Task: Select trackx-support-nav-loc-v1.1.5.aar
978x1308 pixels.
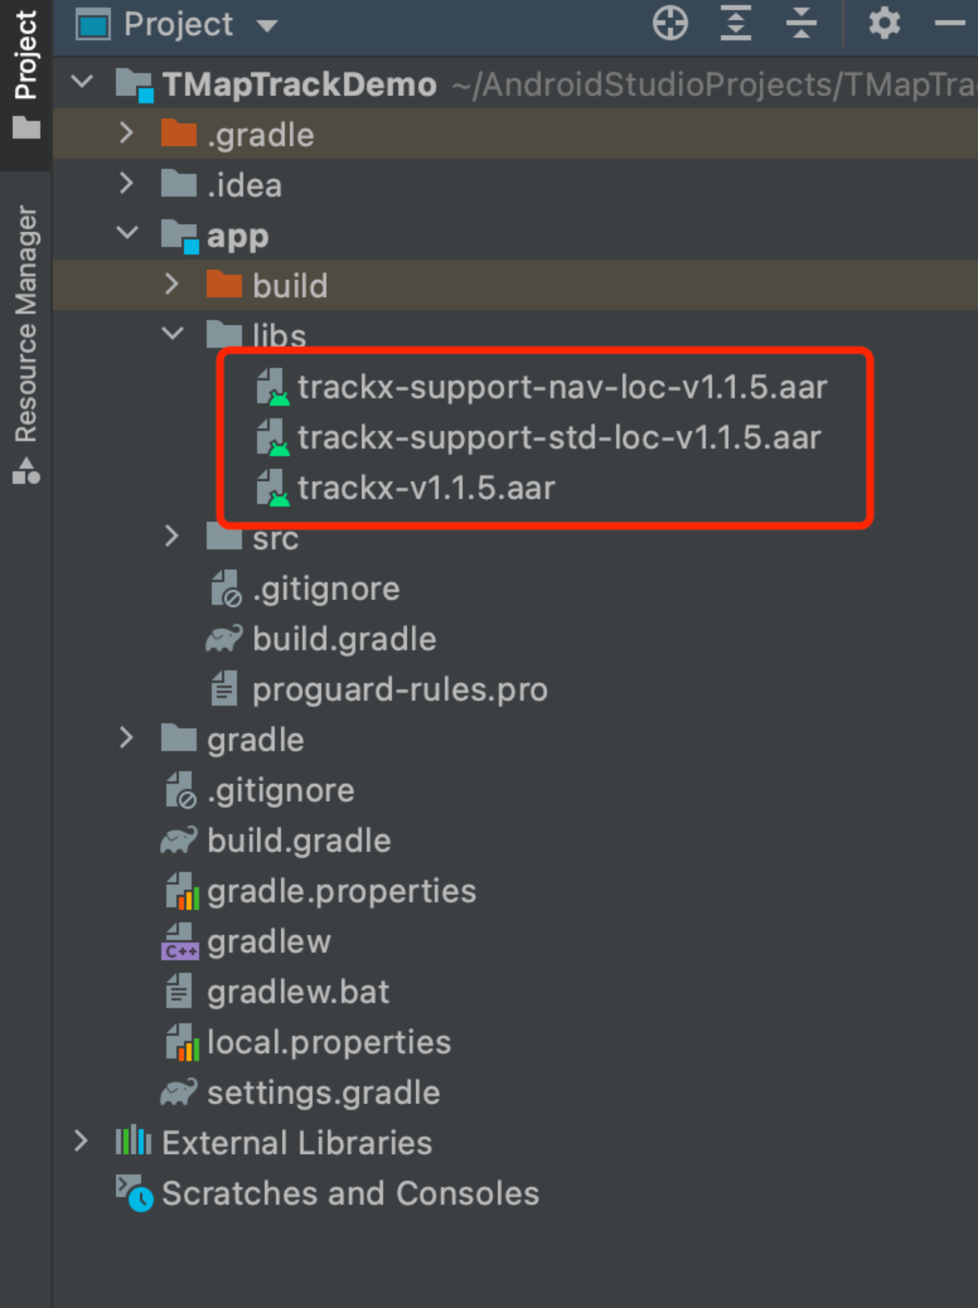Action: click(563, 387)
